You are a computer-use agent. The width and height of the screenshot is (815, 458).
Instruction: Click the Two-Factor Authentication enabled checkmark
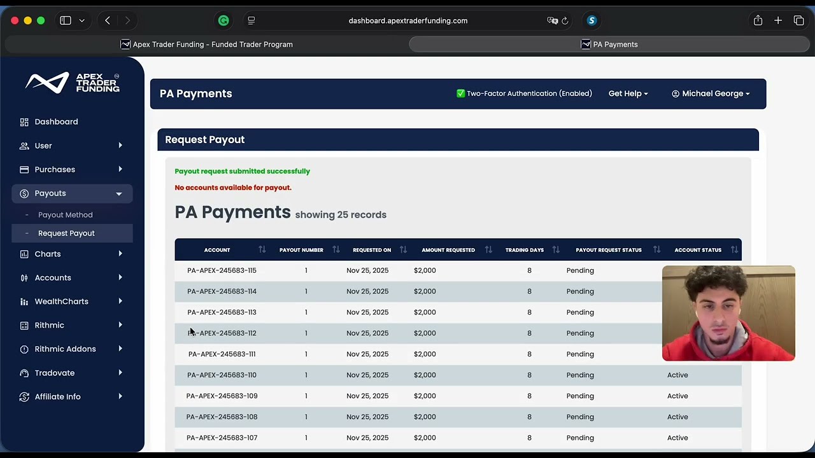point(461,94)
